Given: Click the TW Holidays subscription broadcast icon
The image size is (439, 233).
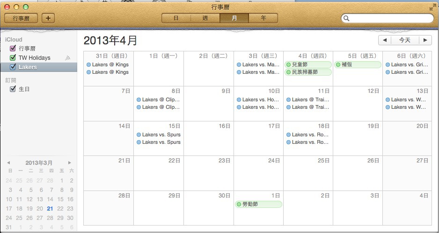Looking at the screenshot, I should pos(67,58).
